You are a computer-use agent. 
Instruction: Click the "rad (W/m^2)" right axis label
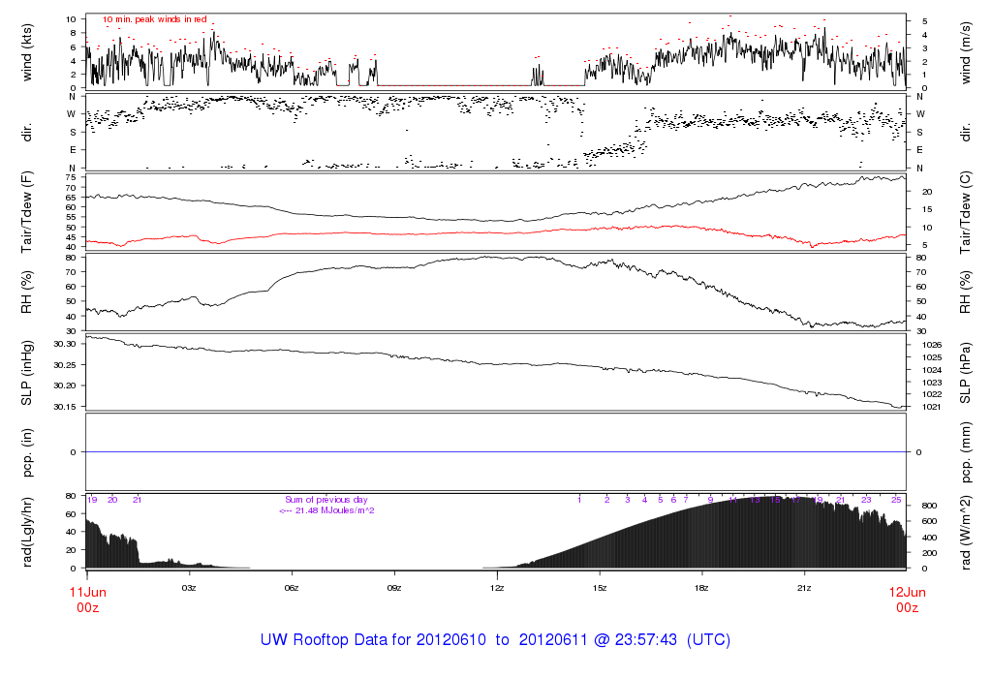point(965,531)
